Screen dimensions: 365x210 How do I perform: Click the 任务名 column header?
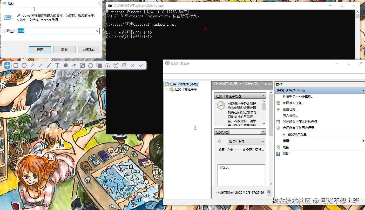tap(224, 168)
